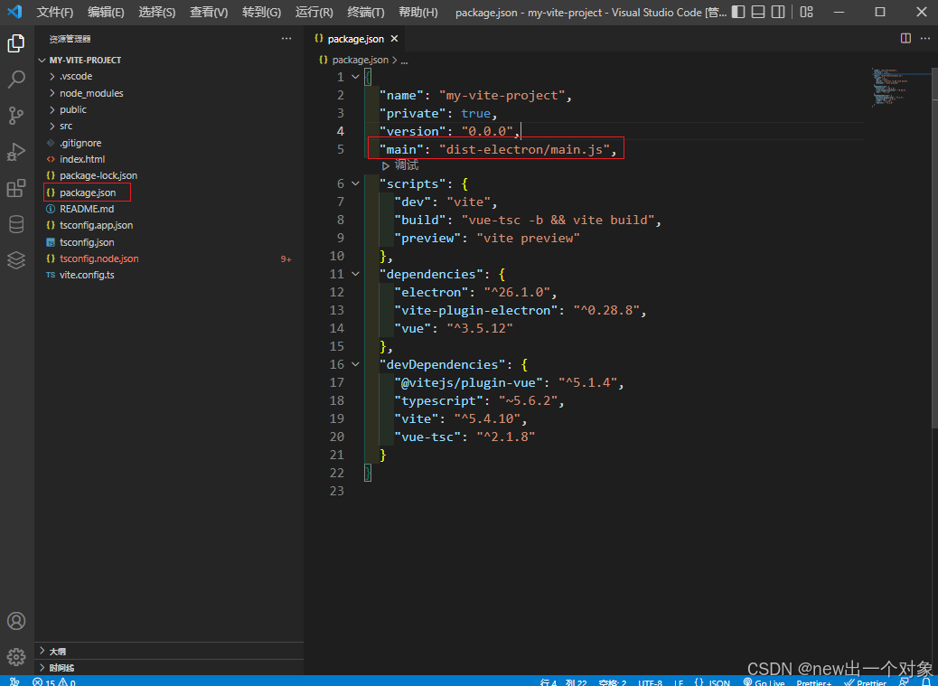Fold the scripts block at line 6
Image resolution: width=938 pixels, height=686 pixels.
[355, 184]
